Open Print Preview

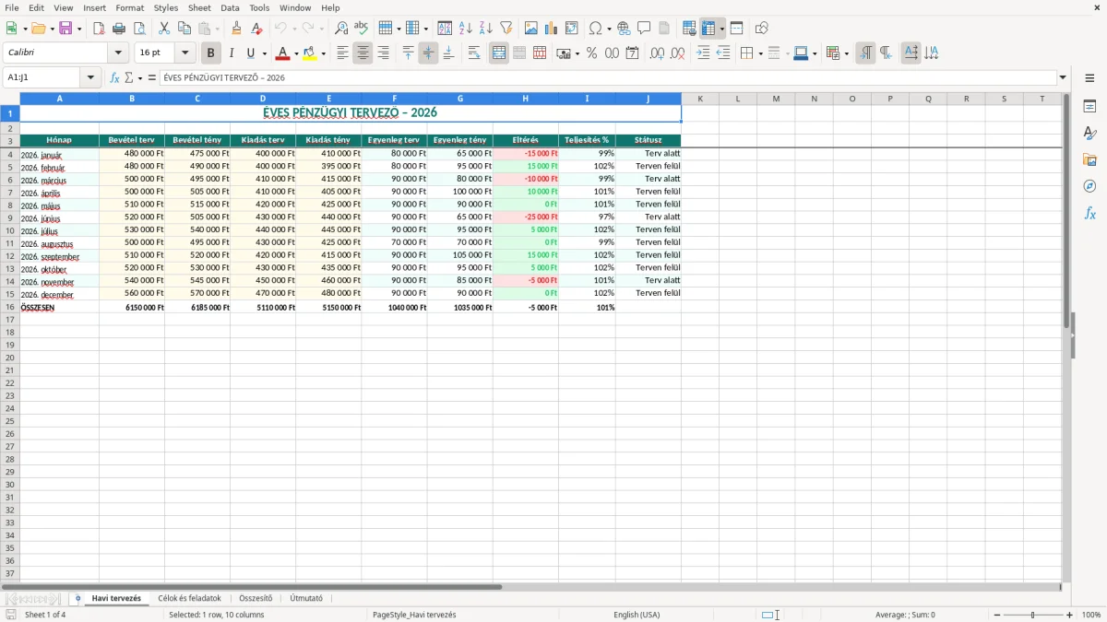139,29
